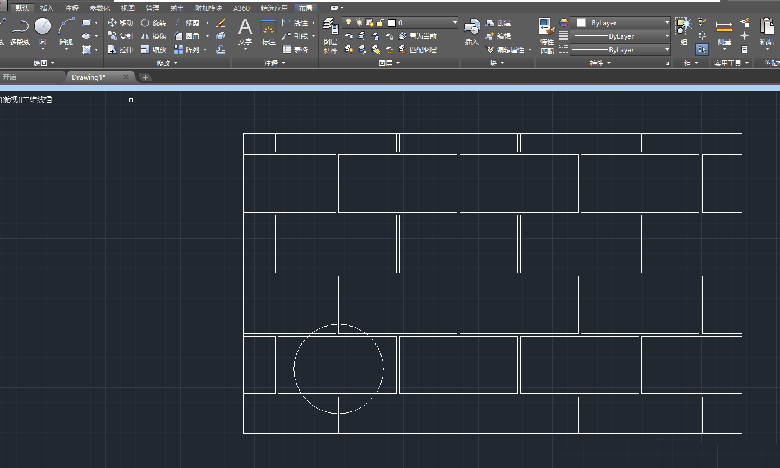The image size is (780, 468).
Task: Open the View (视图) ribbon tab
Action: coord(128,8)
